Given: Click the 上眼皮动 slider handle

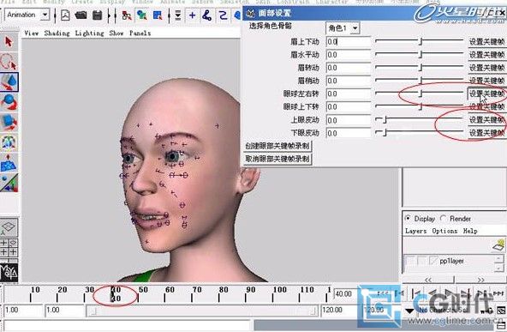Looking at the screenshot, I should [x=385, y=120].
